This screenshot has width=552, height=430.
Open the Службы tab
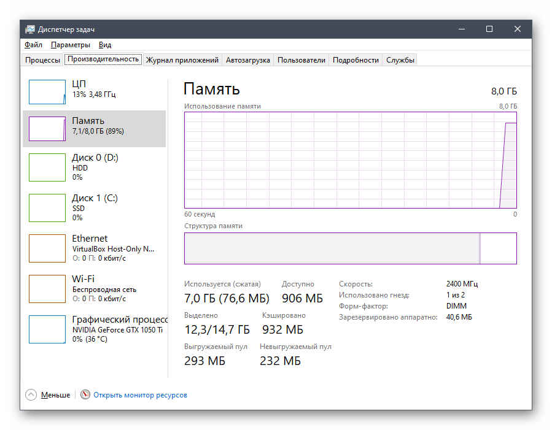pyautogui.click(x=400, y=60)
